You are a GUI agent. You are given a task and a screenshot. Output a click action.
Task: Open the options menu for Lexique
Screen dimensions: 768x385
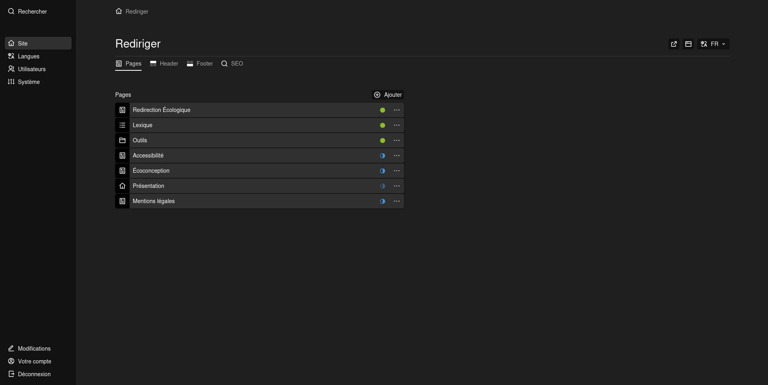397,125
